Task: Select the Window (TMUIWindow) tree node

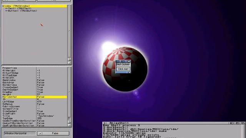Action: click(x=35, y=6)
